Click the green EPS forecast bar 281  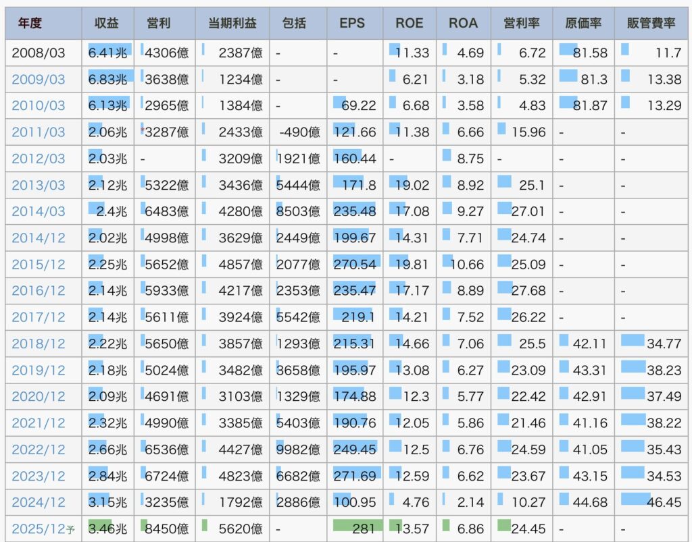pyautogui.click(x=357, y=526)
